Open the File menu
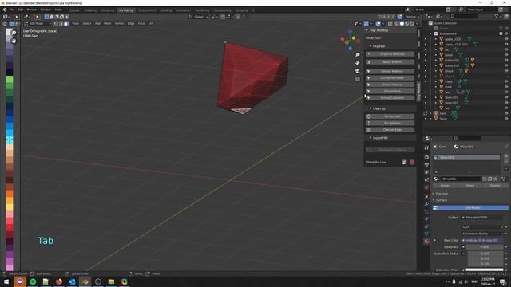Image resolution: width=511 pixels, height=287 pixels. [12, 10]
